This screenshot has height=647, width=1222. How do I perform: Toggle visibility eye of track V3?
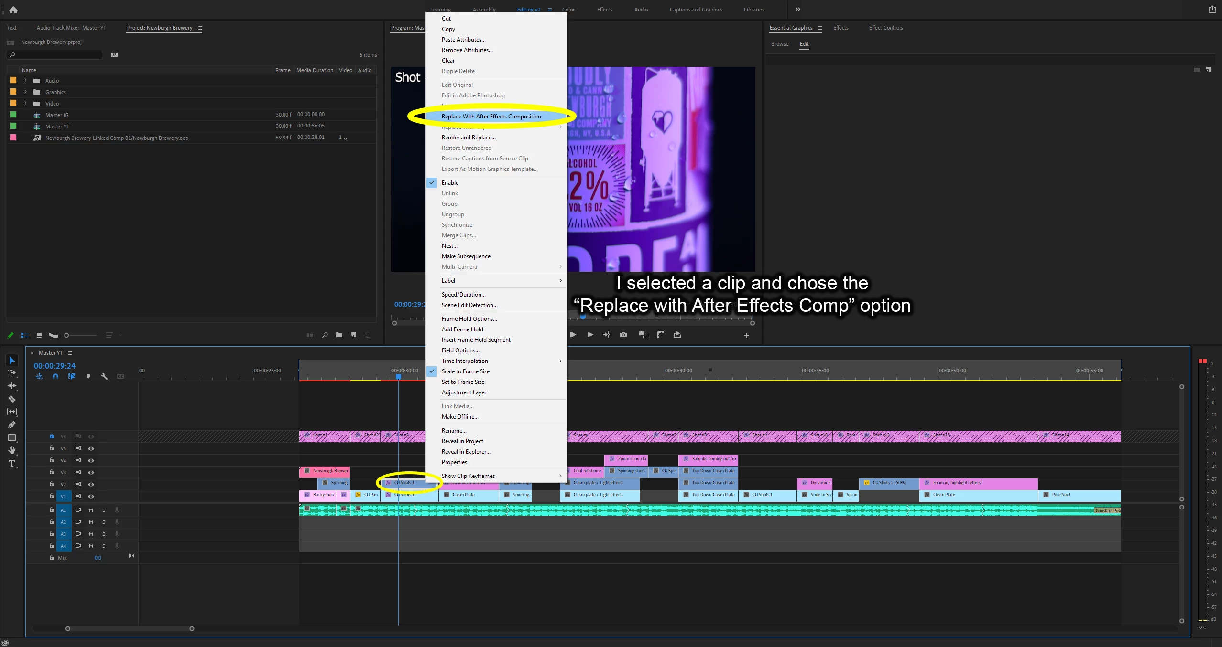tap(91, 472)
